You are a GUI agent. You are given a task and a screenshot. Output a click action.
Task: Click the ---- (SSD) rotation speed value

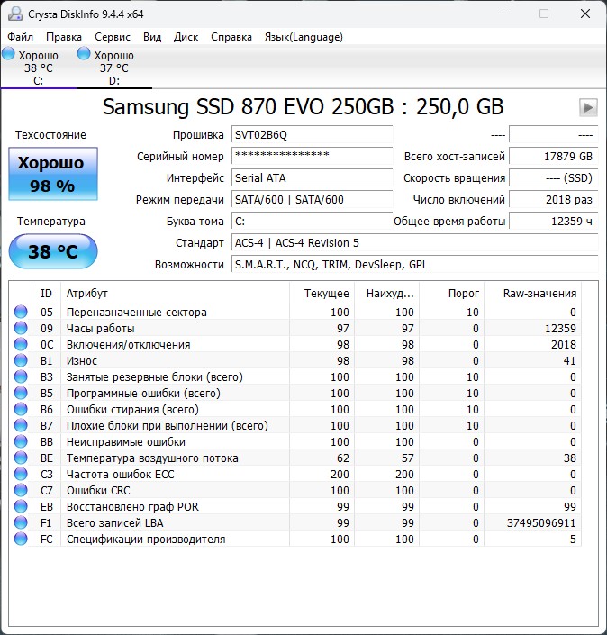(x=554, y=177)
